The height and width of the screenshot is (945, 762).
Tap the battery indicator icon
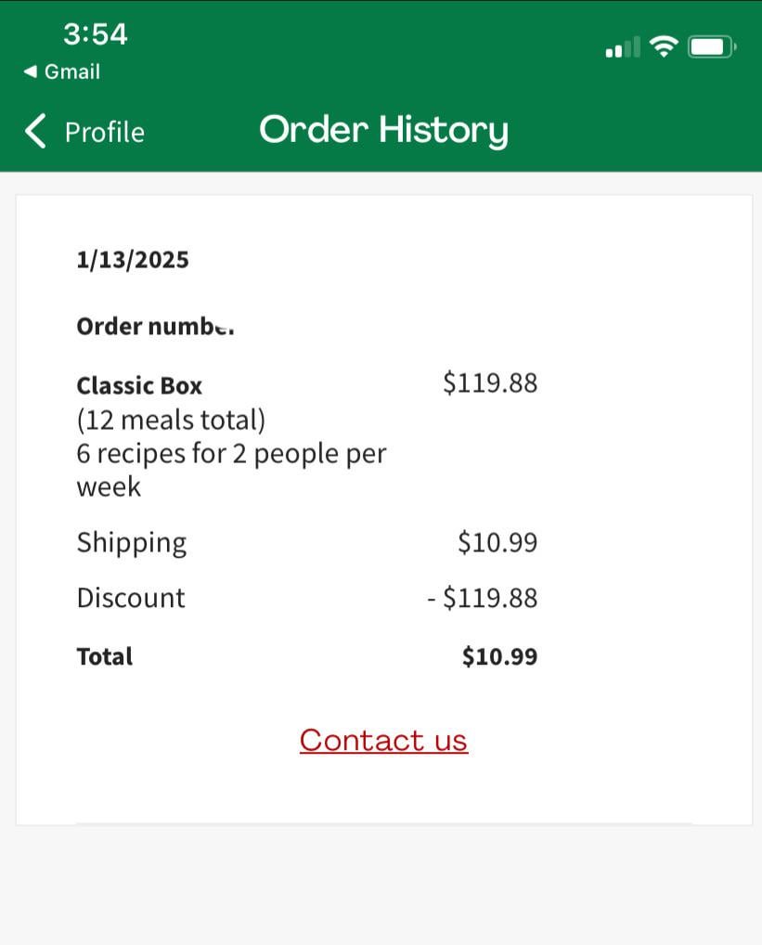pyautogui.click(x=711, y=46)
